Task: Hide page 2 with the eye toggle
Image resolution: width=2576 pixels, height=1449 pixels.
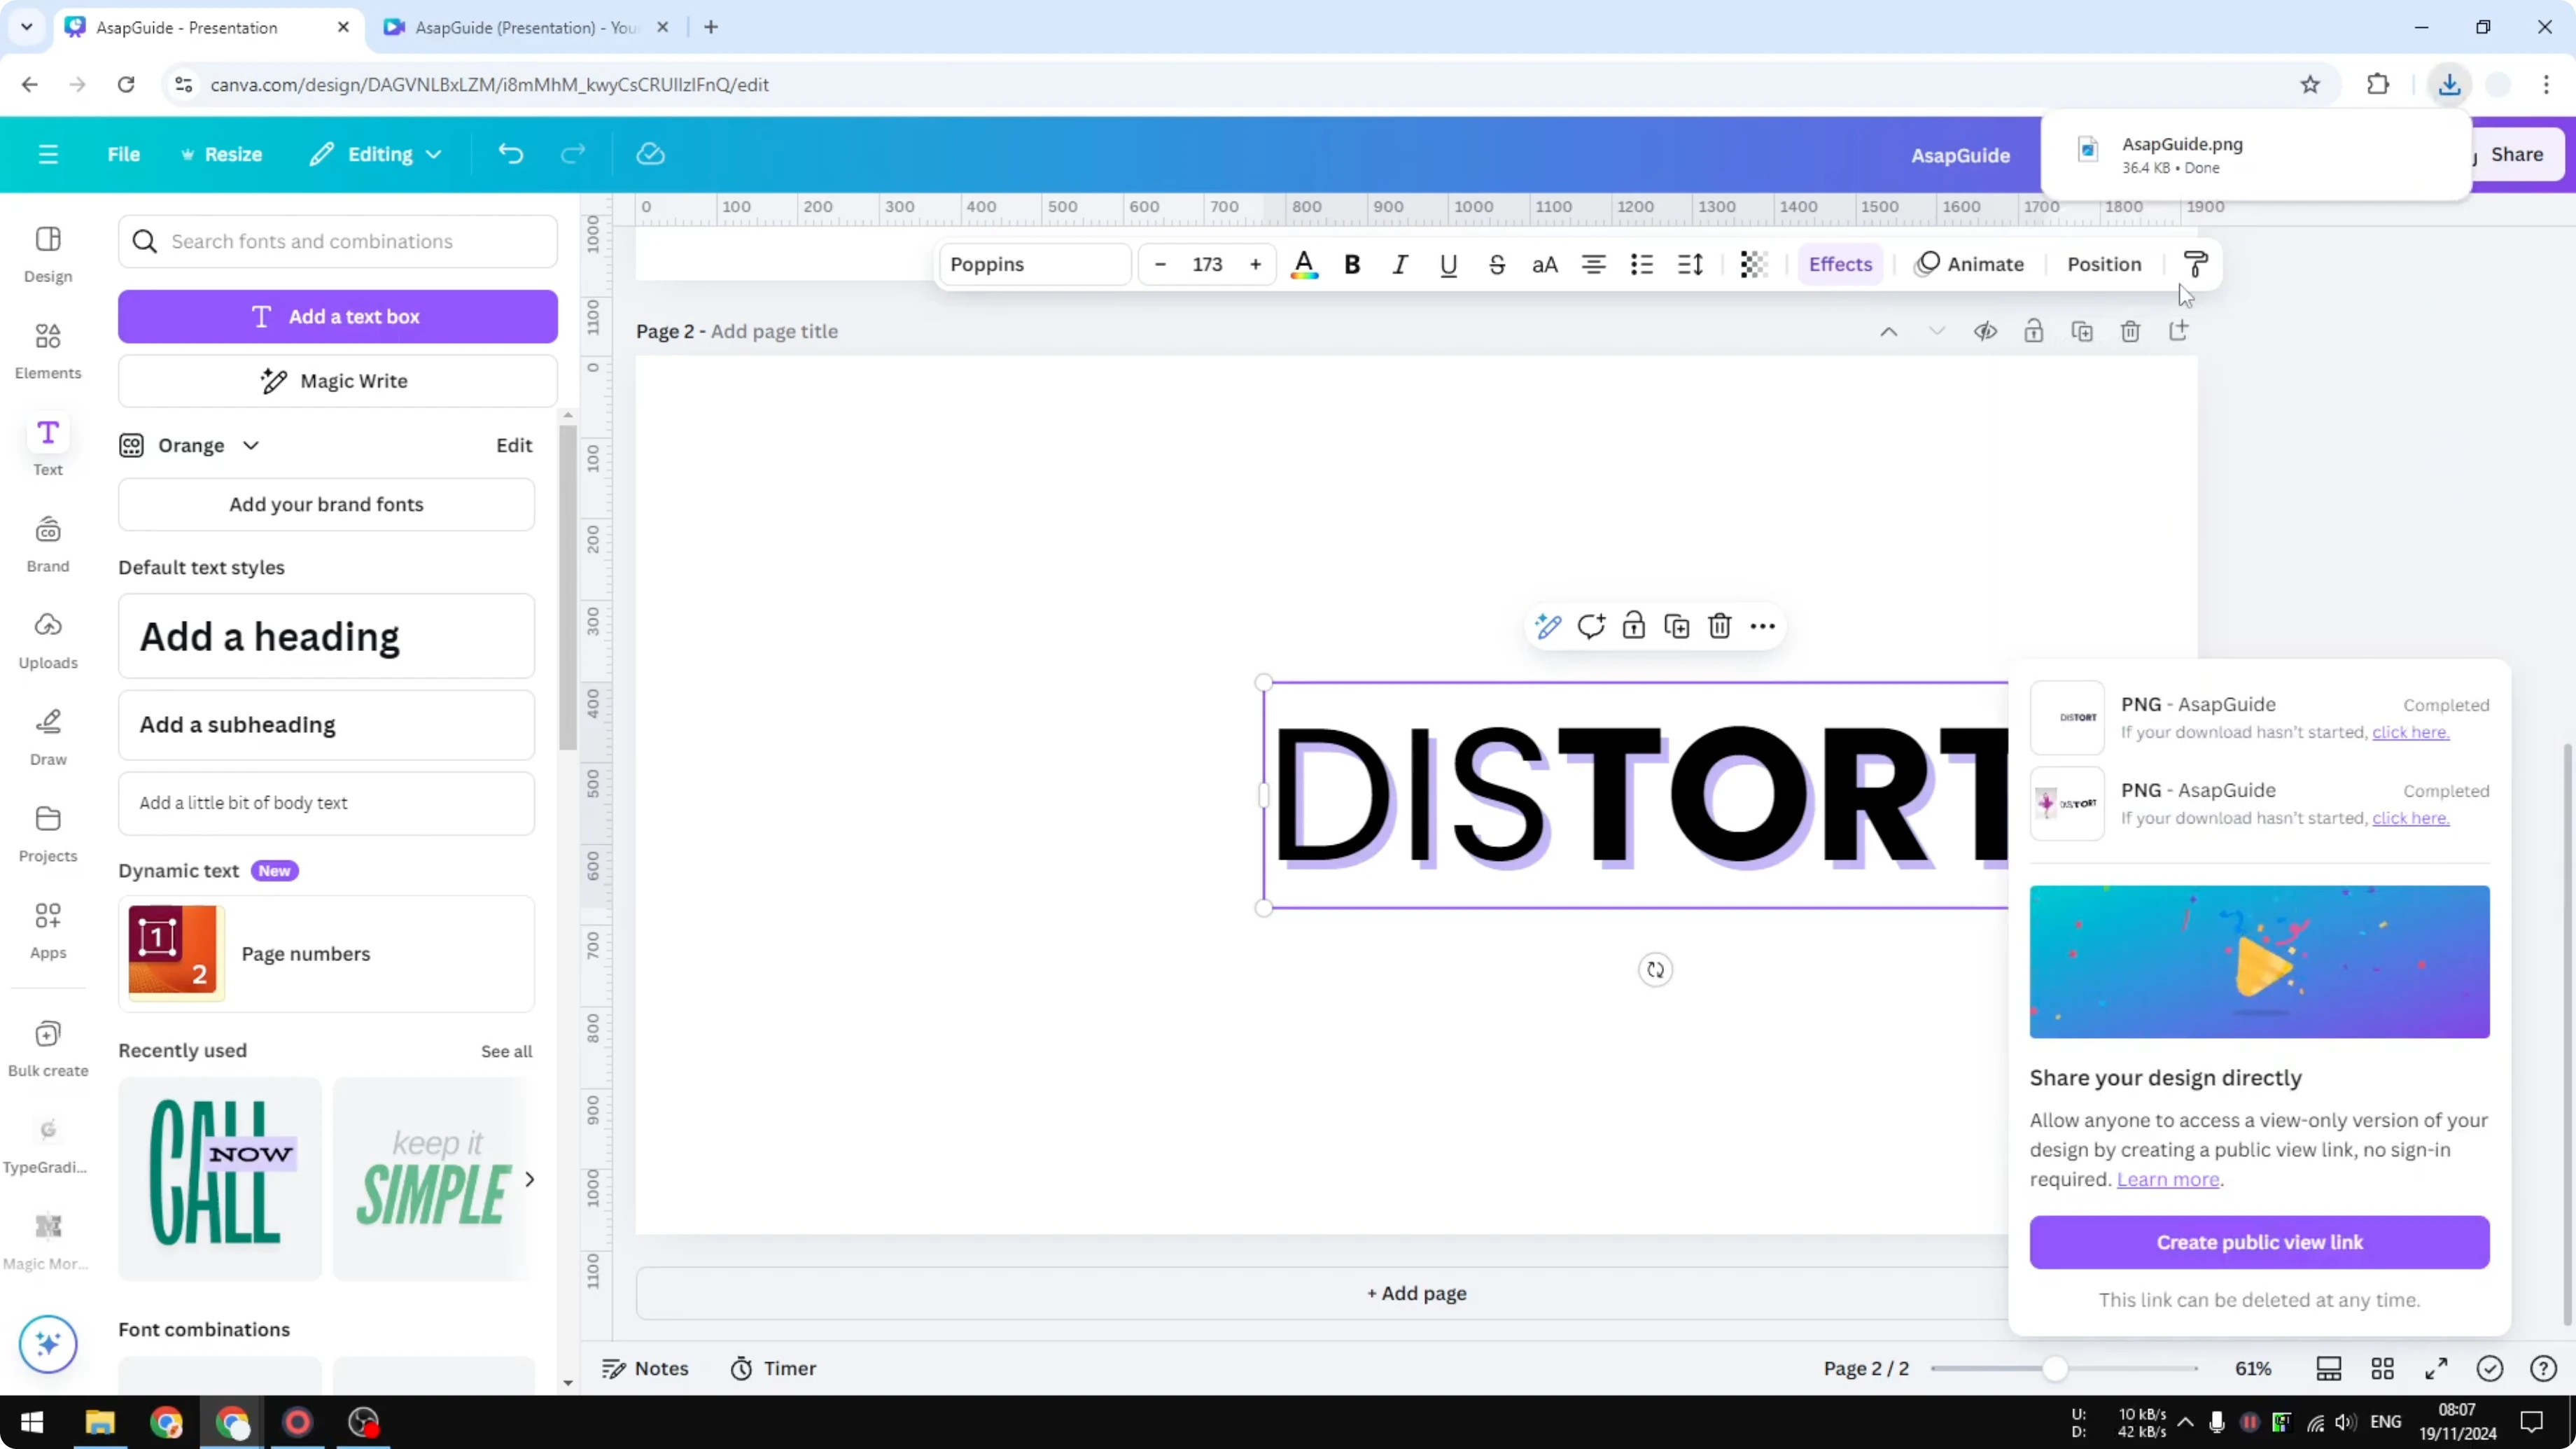Action: pyautogui.click(x=1985, y=331)
